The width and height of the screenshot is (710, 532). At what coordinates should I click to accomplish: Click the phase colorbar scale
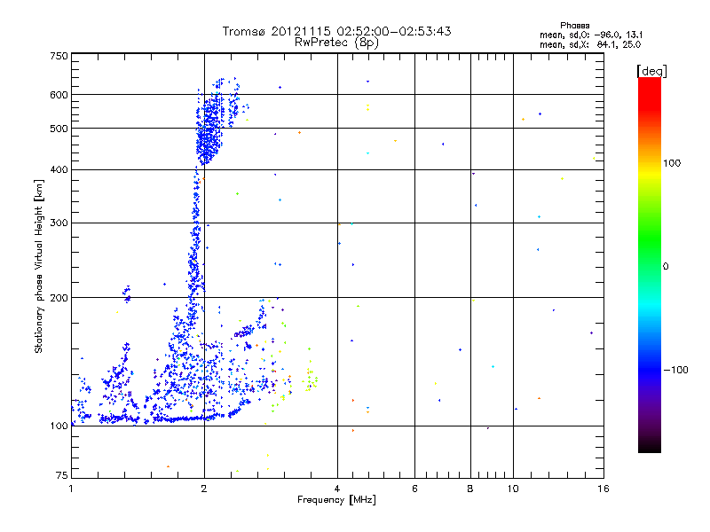click(x=650, y=264)
